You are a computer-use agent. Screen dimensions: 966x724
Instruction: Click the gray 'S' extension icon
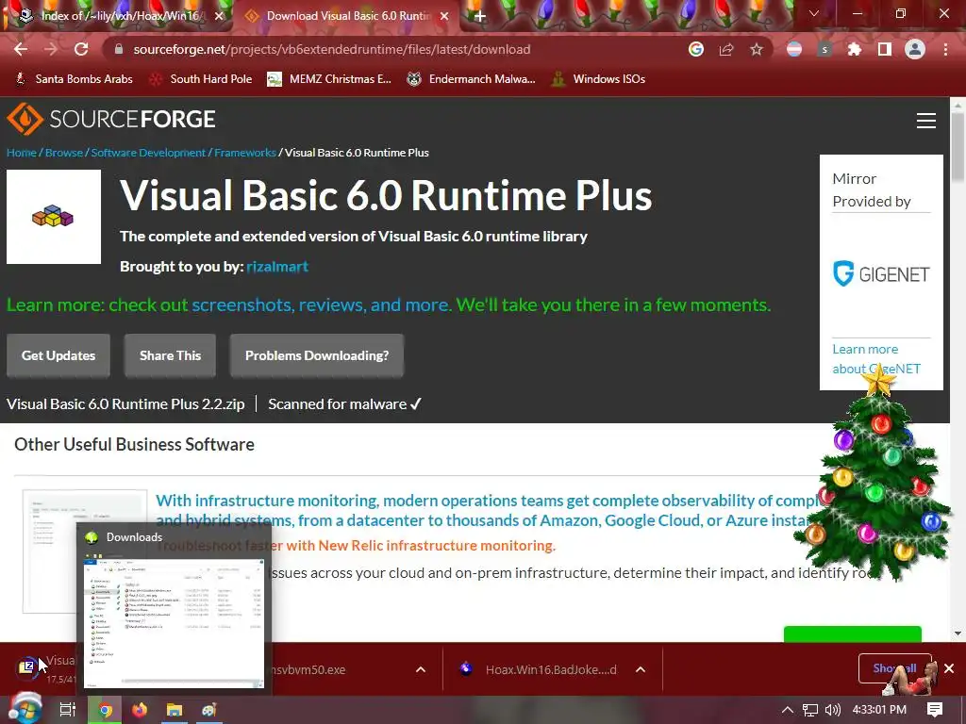pos(824,49)
